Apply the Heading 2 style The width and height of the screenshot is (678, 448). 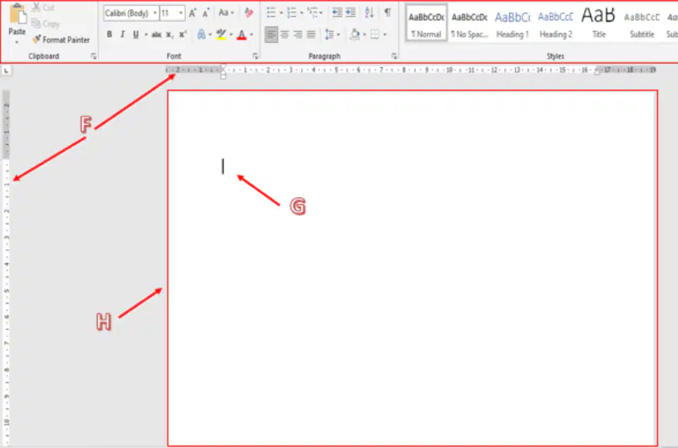pos(555,23)
